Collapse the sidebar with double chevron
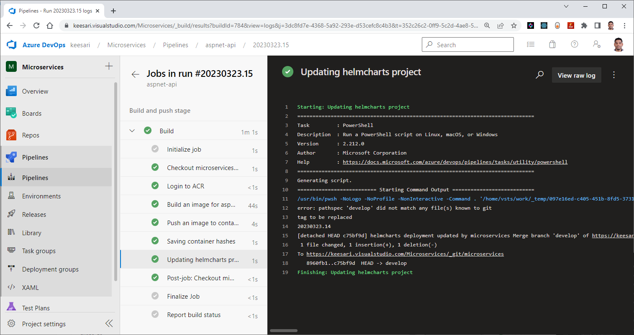 [x=109, y=323]
